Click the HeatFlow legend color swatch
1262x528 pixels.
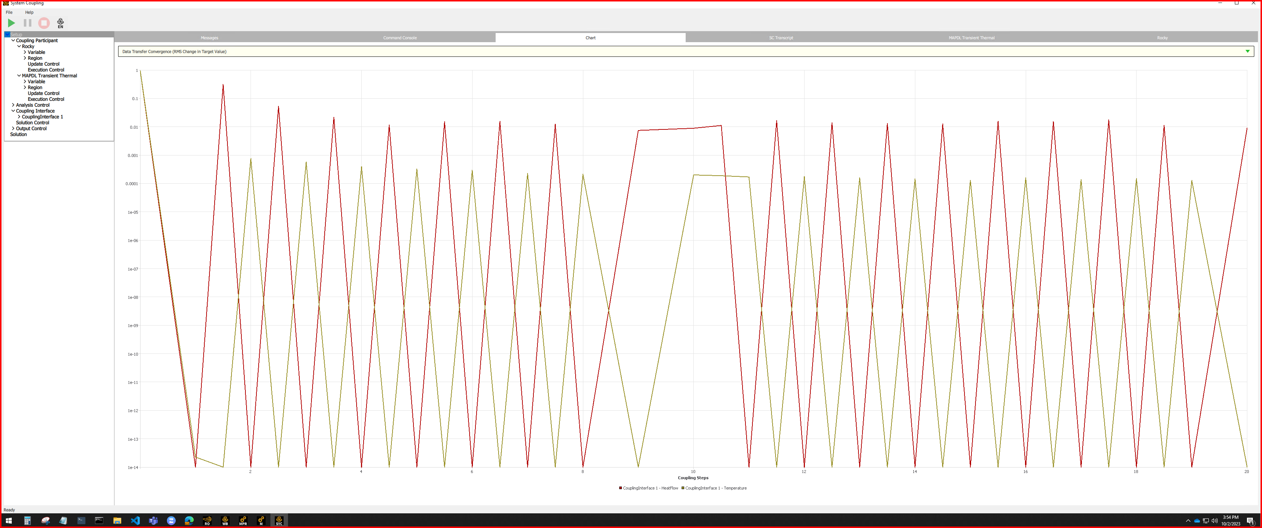[620, 488]
